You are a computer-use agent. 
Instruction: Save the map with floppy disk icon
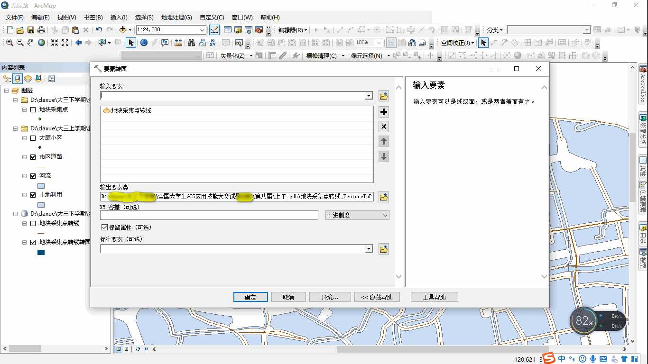point(31,30)
